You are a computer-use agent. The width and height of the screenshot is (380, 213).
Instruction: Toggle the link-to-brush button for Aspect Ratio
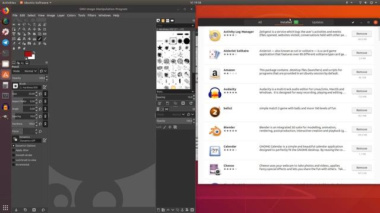(x=45, y=101)
